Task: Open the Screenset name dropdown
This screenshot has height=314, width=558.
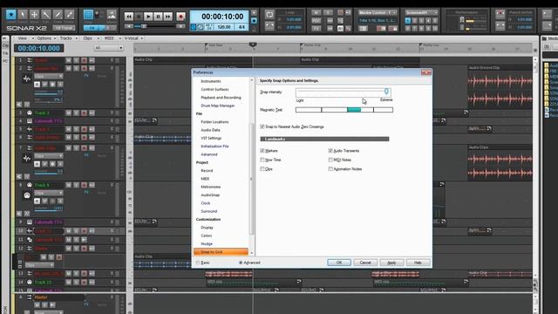Action: pos(421,12)
